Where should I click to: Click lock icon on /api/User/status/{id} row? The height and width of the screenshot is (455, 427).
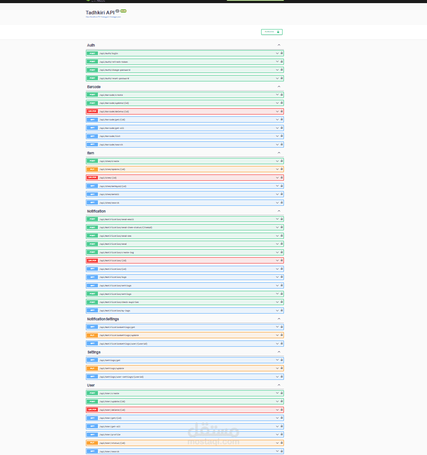click(281, 443)
